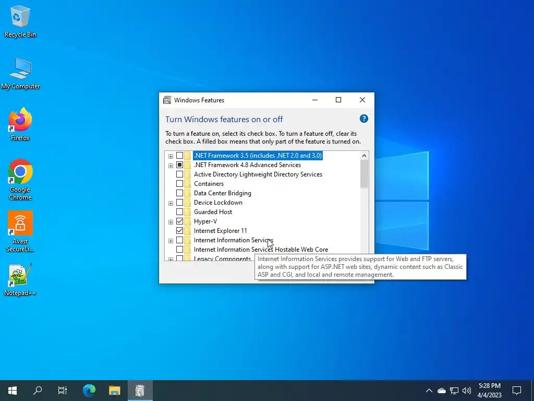Select the Avast SecureLine desktop shortcut

coord(20,231)
